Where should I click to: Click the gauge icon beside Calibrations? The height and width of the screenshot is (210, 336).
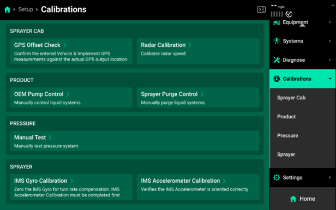[277, 79]
